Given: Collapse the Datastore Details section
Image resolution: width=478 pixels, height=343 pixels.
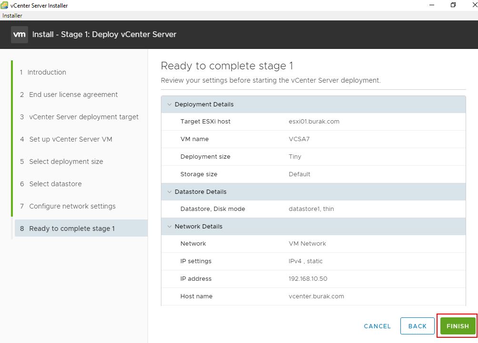Looking at the screenshot, I should pos(169,192).
